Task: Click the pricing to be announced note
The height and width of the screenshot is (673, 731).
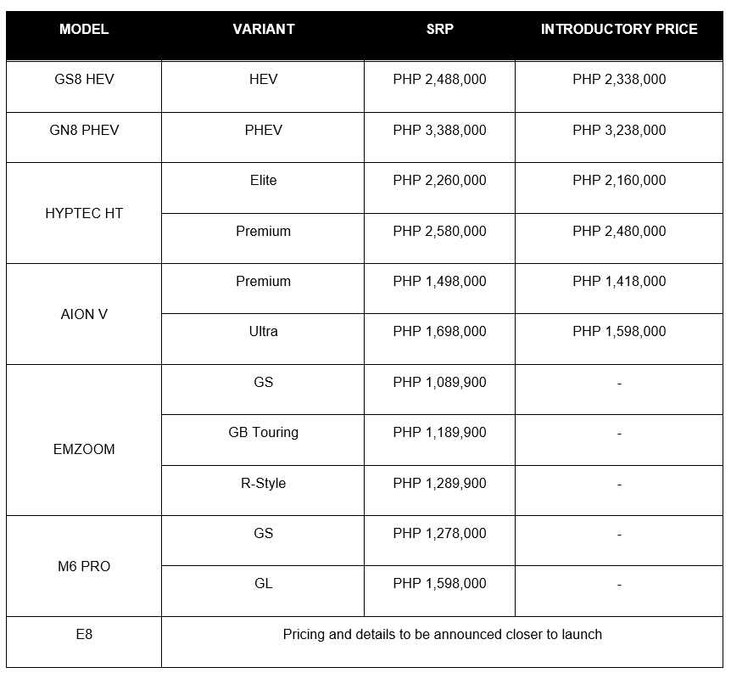Action: click(x=442, y=635)
